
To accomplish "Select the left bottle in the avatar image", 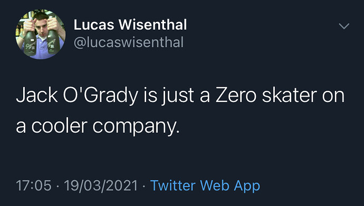I will pos(31,42).
